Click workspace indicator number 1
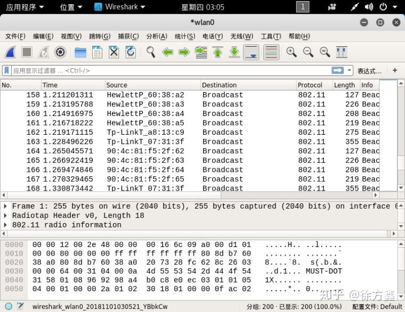This screenshot has height=312, width=405. coord(303,7)
